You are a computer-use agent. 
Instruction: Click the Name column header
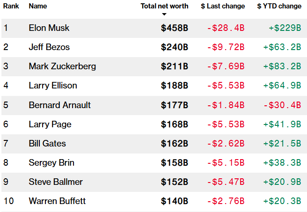click(x=38, y=6)
